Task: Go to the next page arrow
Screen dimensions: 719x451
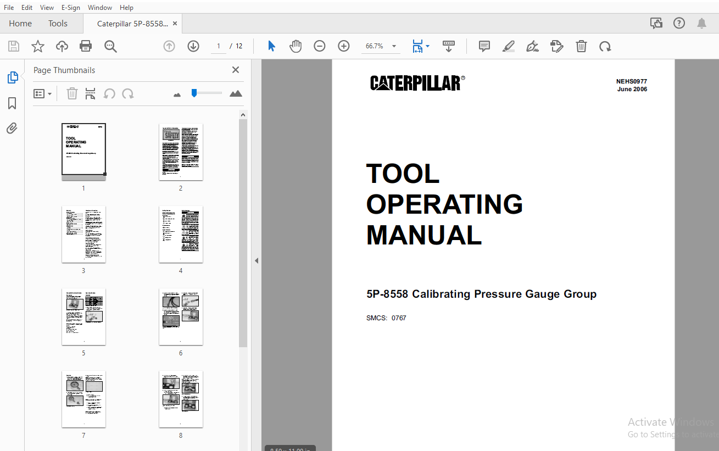Action: tap(193, 46)
